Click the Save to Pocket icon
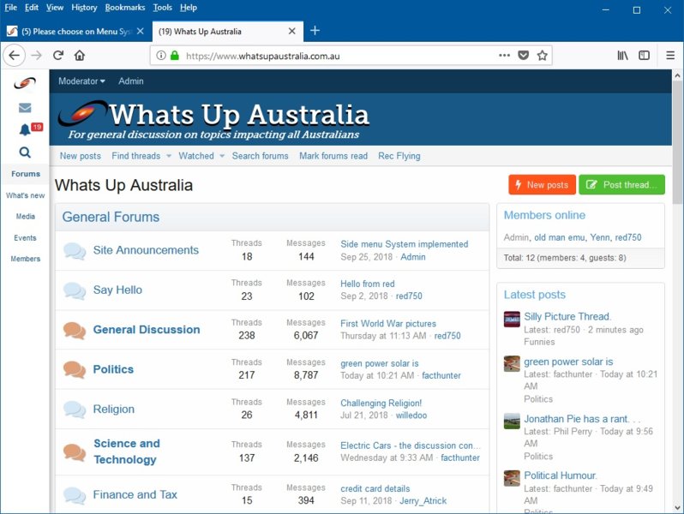This screenshot has height=514, width=684. pos(524,56)
